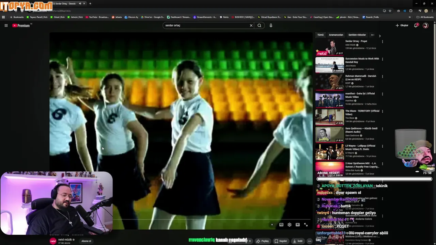The height and width of the screenshot is (245, 436).
Task: Open the YouTube guide hamburger menu
Action: 6,26
